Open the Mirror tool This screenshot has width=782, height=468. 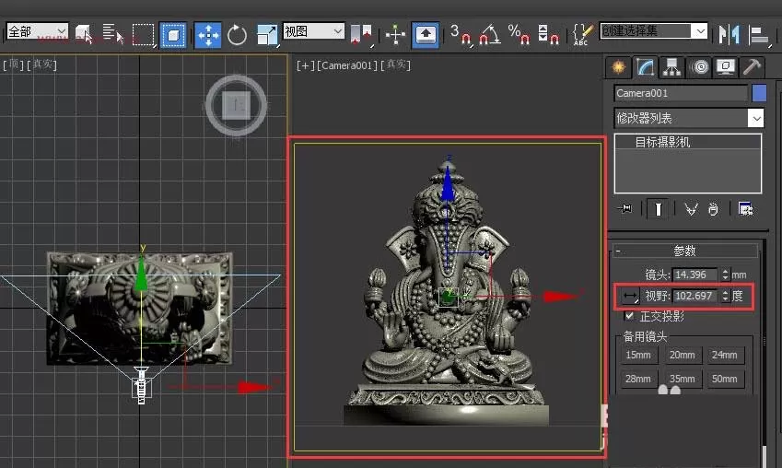pos(729,34)
